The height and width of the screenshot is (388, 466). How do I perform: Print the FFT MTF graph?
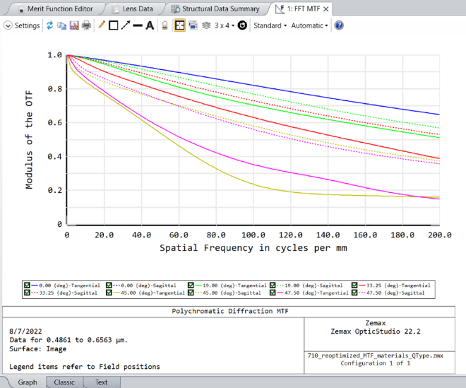pos(86,25)
